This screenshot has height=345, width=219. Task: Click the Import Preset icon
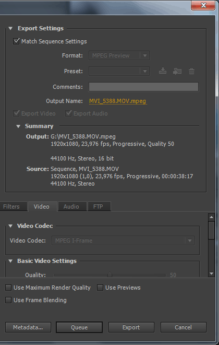tap(177, 71)
